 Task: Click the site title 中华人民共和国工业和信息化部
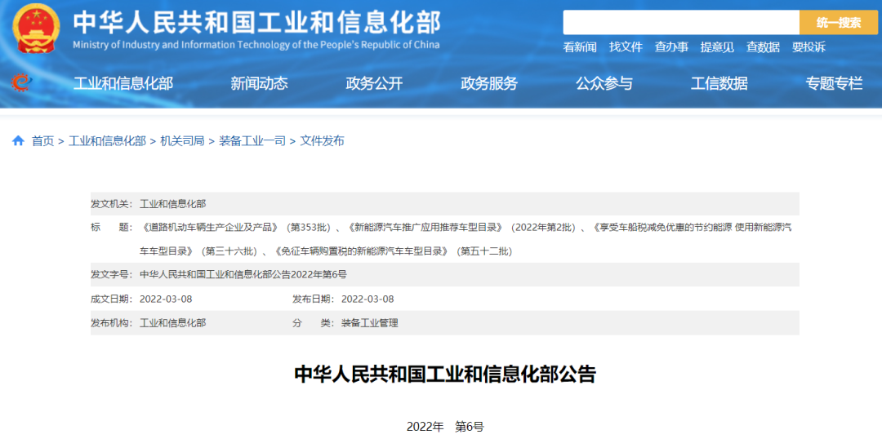pos(257,21)
